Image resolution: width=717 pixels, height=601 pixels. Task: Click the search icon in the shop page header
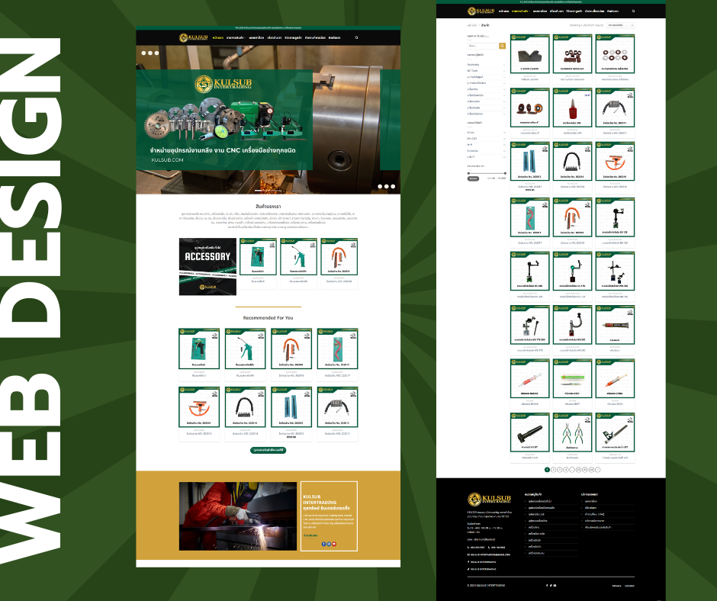click(633, 11)
